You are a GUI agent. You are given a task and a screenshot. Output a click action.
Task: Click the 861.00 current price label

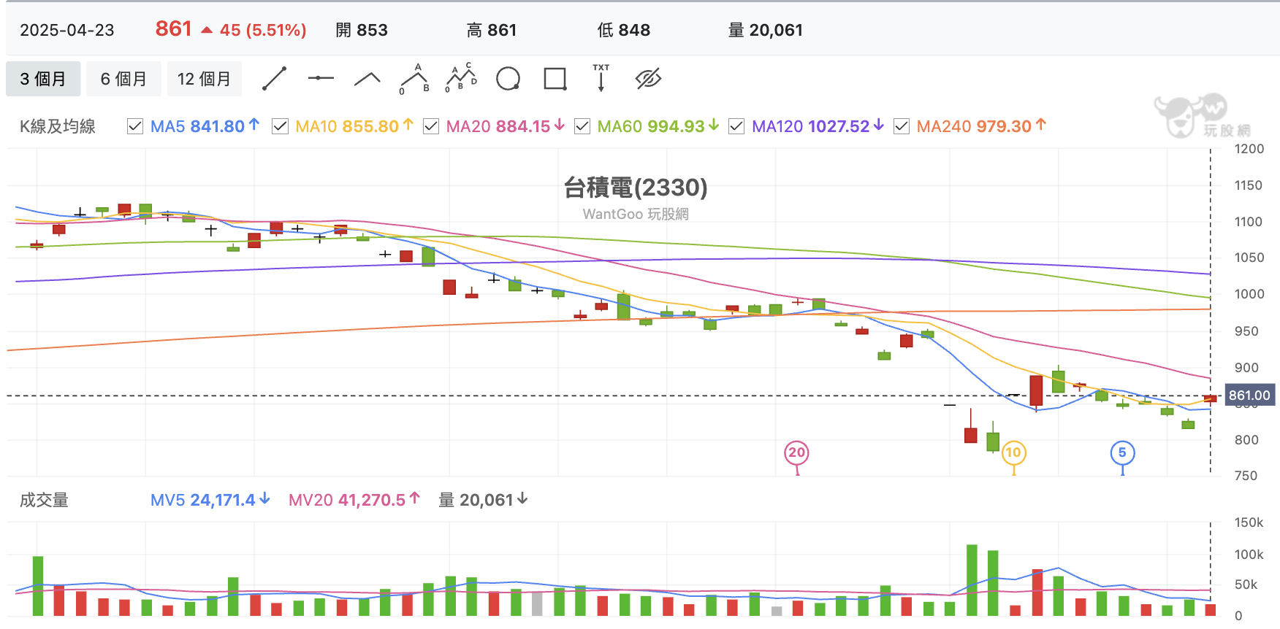1249,395
